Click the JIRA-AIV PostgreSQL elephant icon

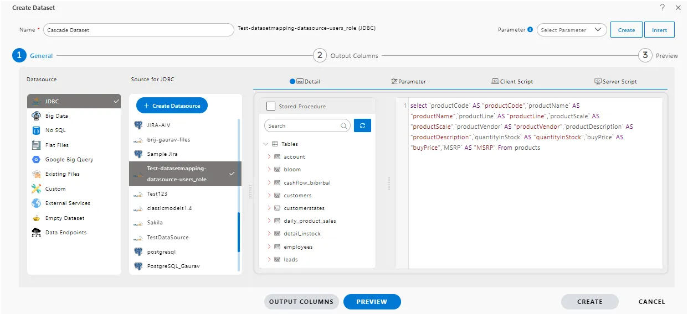[x=138, y=125]
